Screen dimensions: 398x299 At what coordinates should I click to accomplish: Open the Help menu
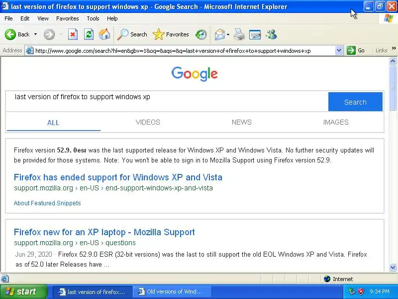(112, 18)
